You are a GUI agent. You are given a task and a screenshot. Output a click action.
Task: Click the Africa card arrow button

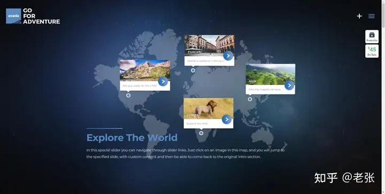227,119
